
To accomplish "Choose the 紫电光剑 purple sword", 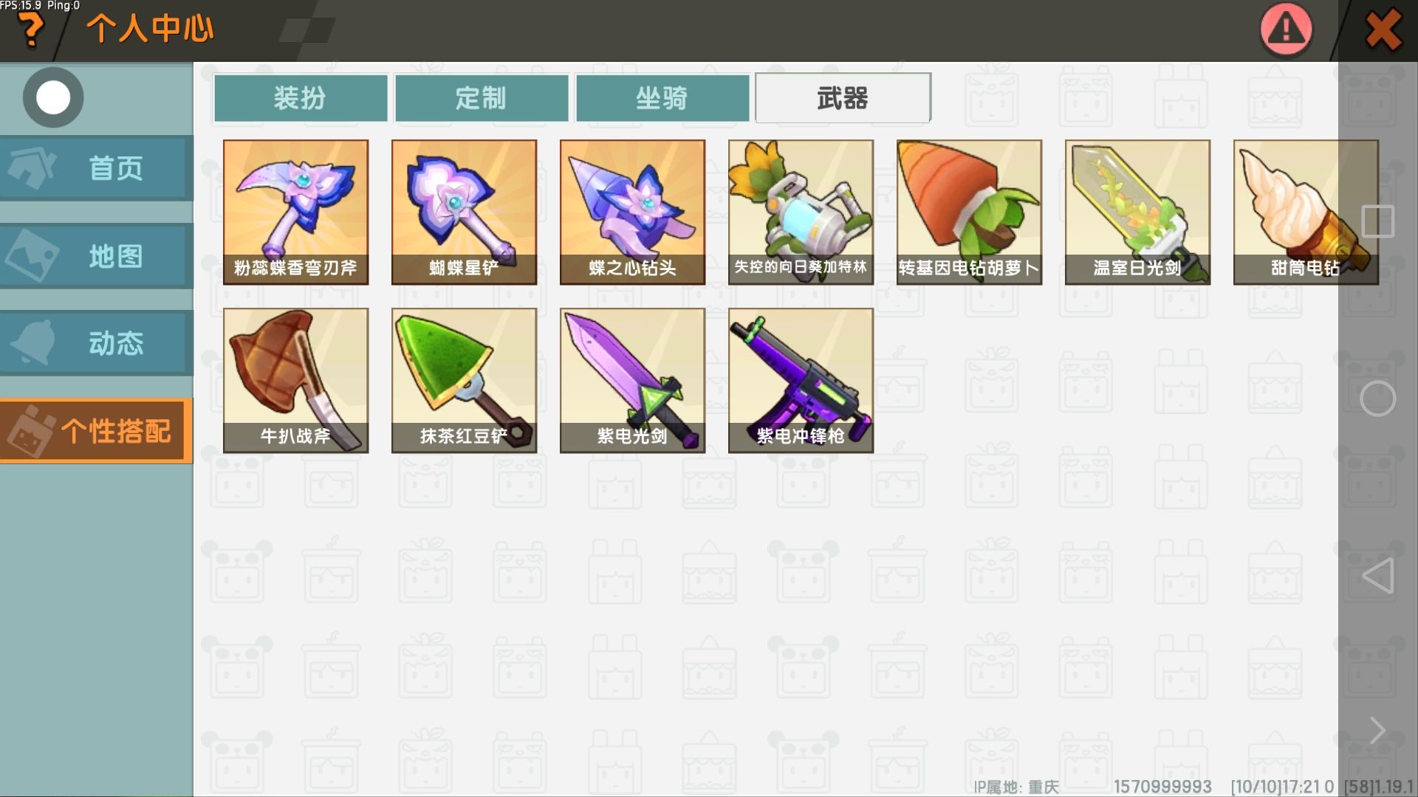I will pyautogui.click(x=632, y=381).
